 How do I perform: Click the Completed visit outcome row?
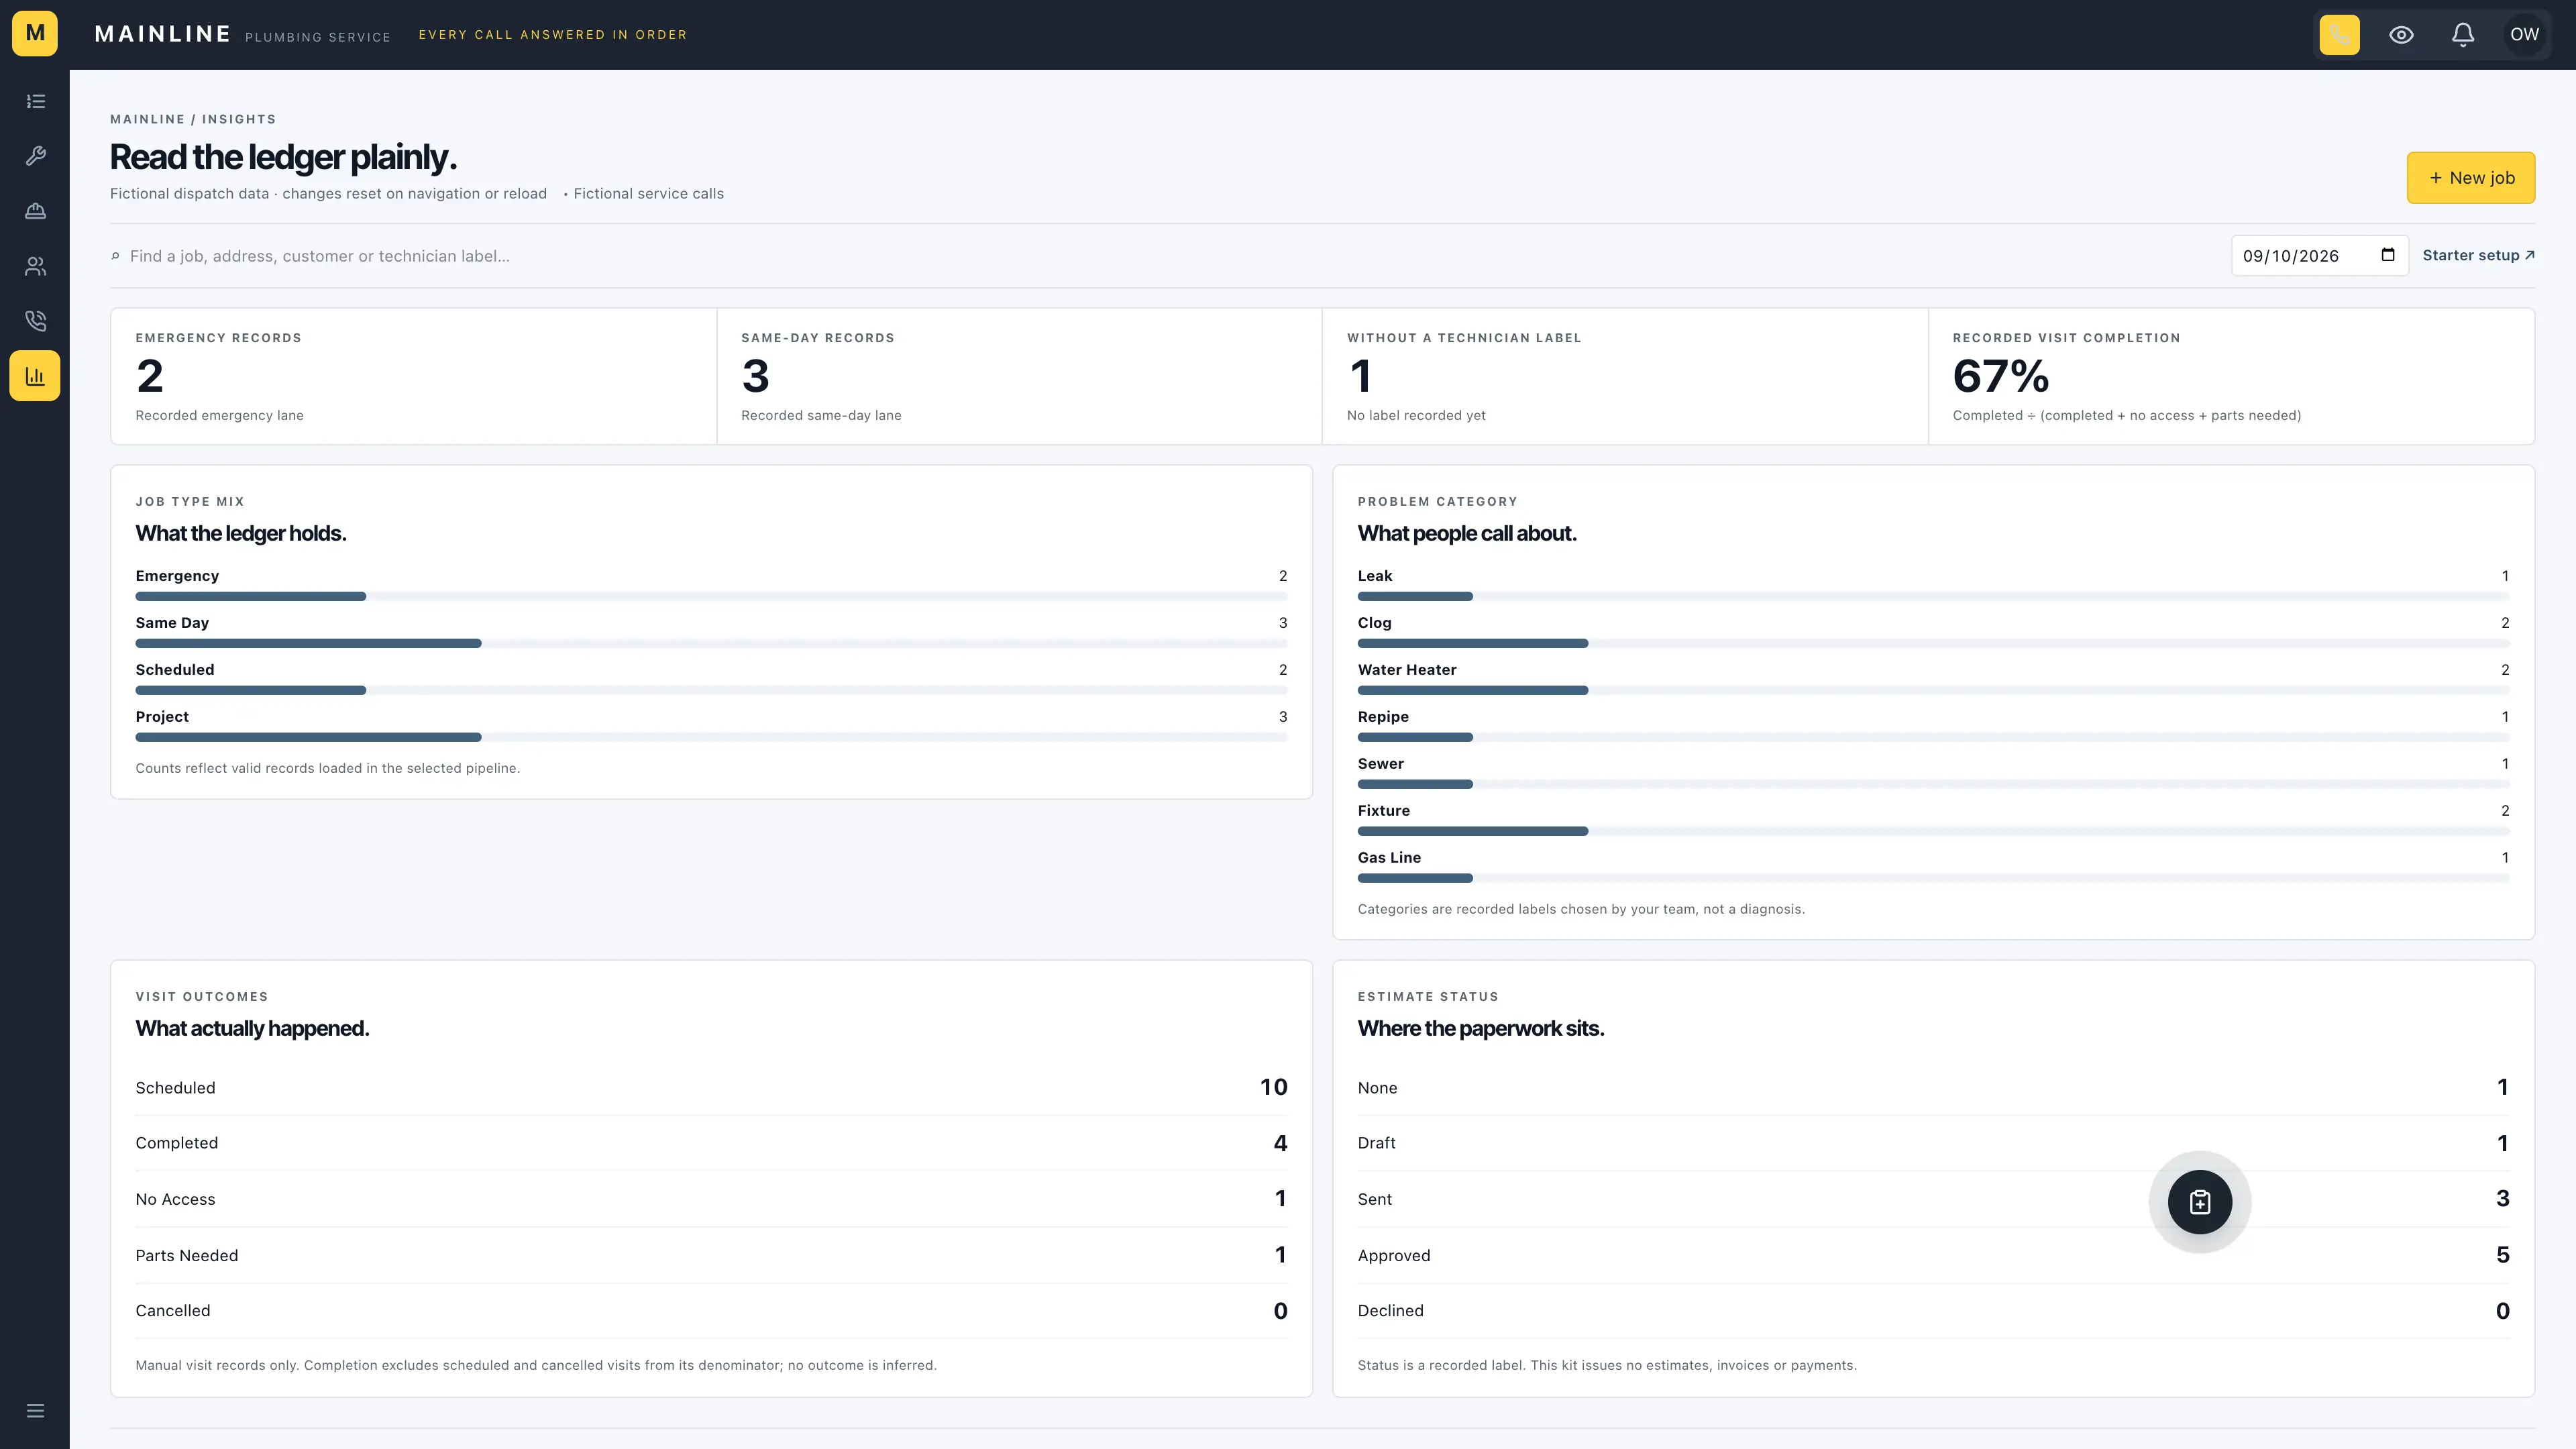coord(711,1143)
